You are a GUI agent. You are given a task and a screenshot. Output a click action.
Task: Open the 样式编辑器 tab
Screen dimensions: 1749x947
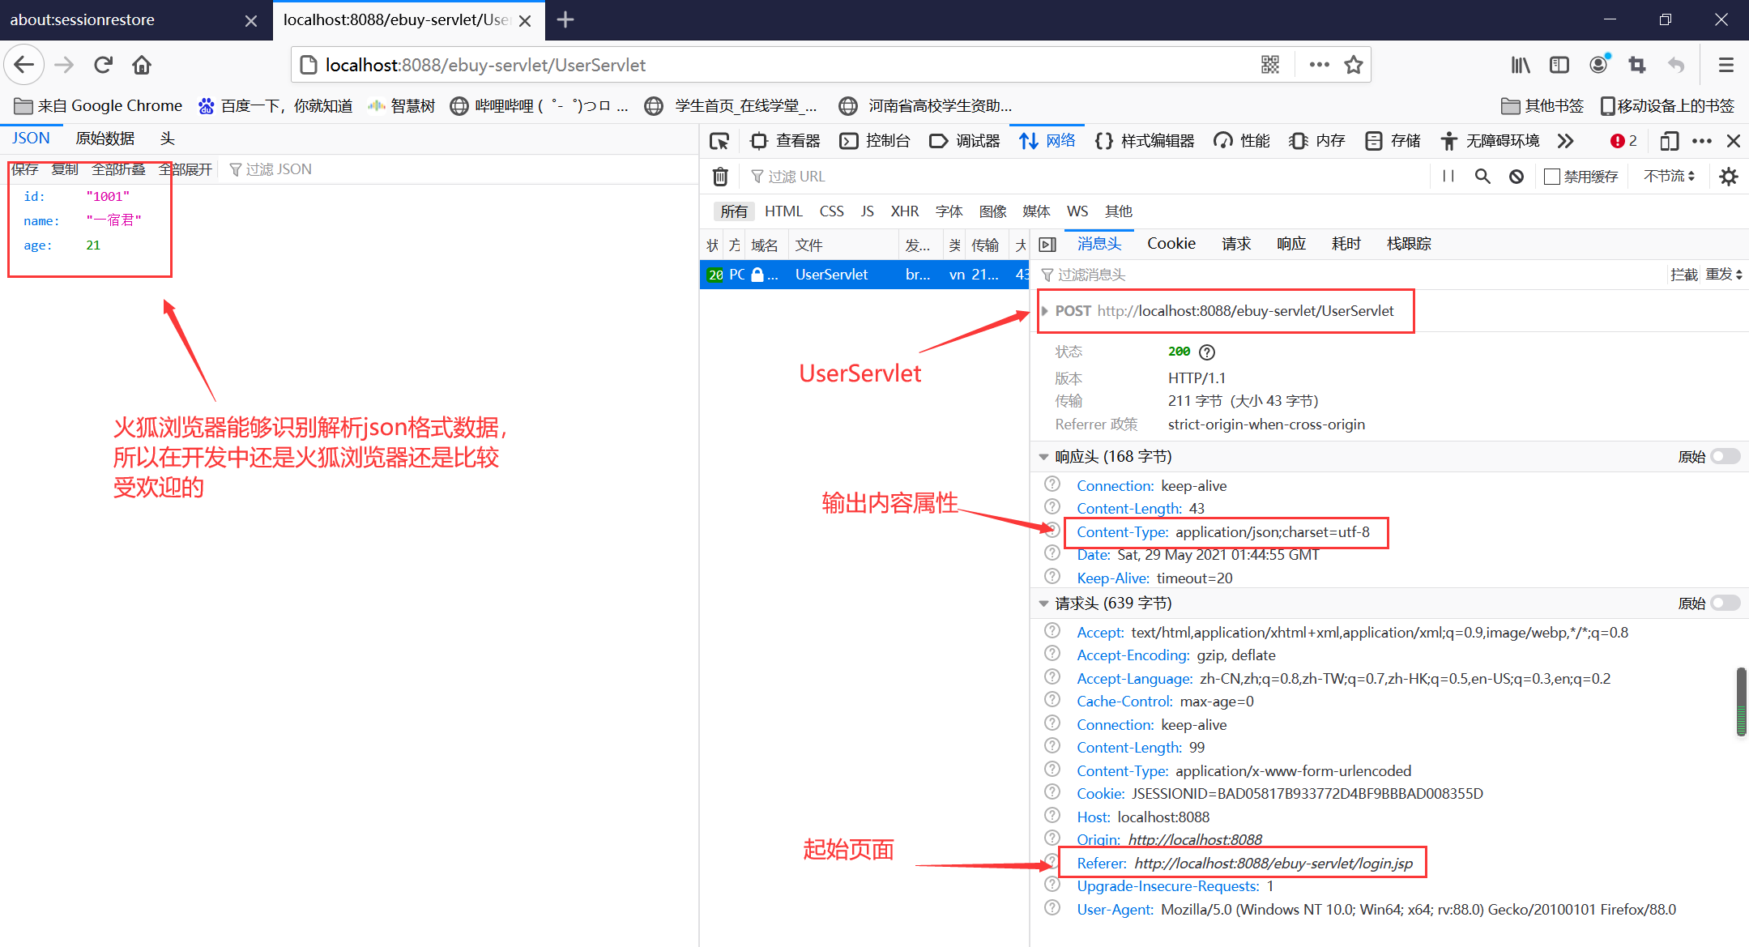[1145, 141]
